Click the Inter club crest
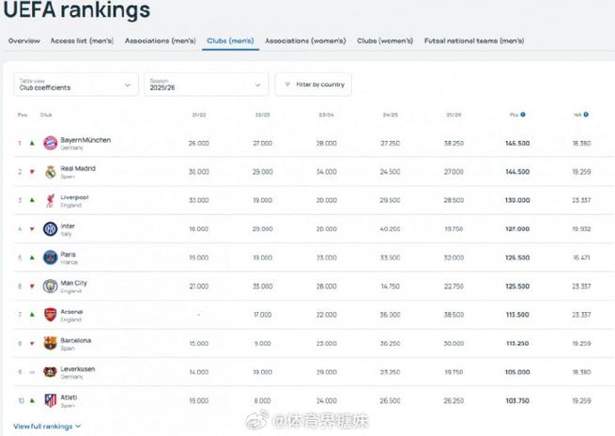The image size is (615, 436). 50,228
